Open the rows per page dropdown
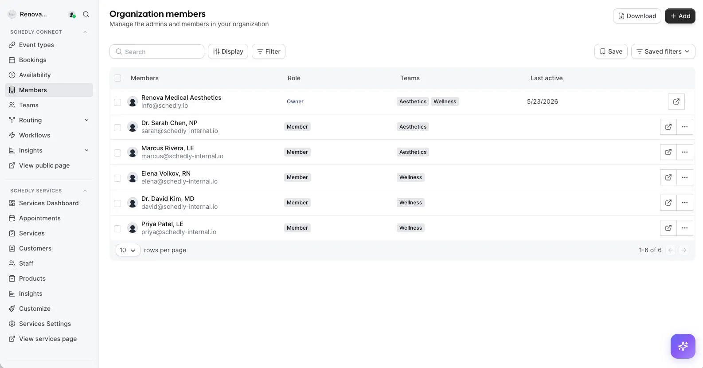Image resolution: width=703 pixels, height=368 pixels. click(x=128, y=250)
